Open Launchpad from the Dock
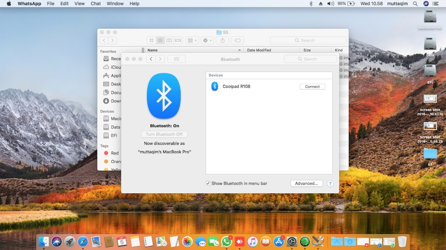Viewport: 446px width, 250px height. tap(70, 242)
